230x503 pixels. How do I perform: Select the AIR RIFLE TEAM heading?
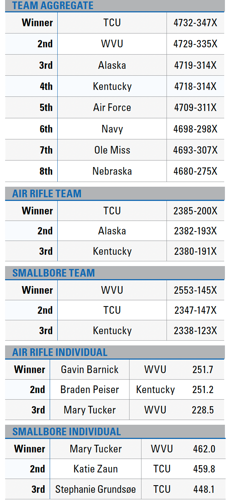click(47, 194)
